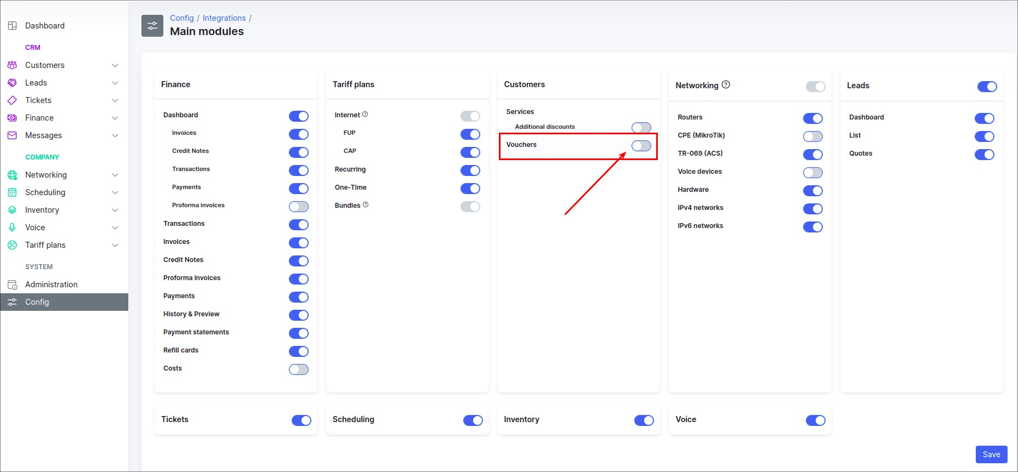Click the Dashboard icon in sidebar
The height and width of the screenshot is (472, 1018).
click(12, 26)
